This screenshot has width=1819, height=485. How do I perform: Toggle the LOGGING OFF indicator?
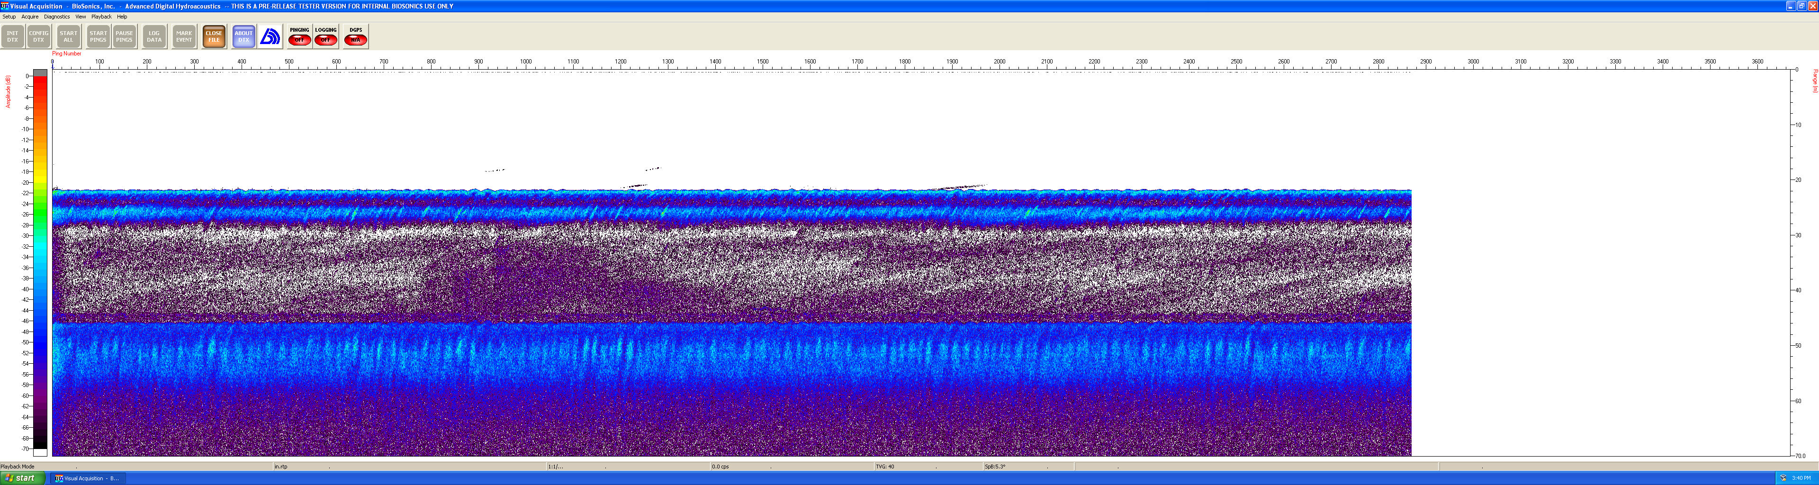325,36
